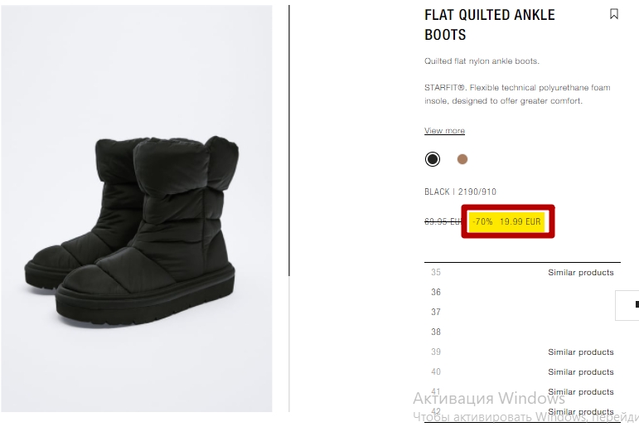Select the brown color swatch
639x427 pixels.
coord(462,159)
